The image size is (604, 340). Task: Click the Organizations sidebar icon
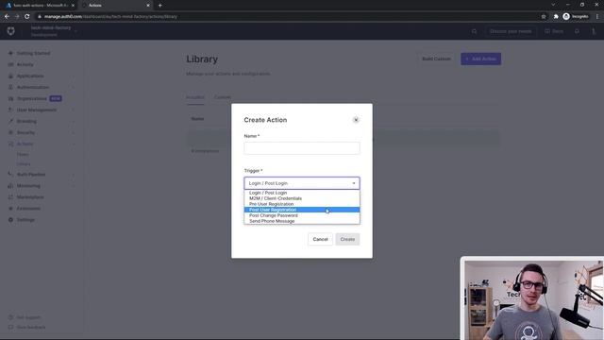point(10,98)
